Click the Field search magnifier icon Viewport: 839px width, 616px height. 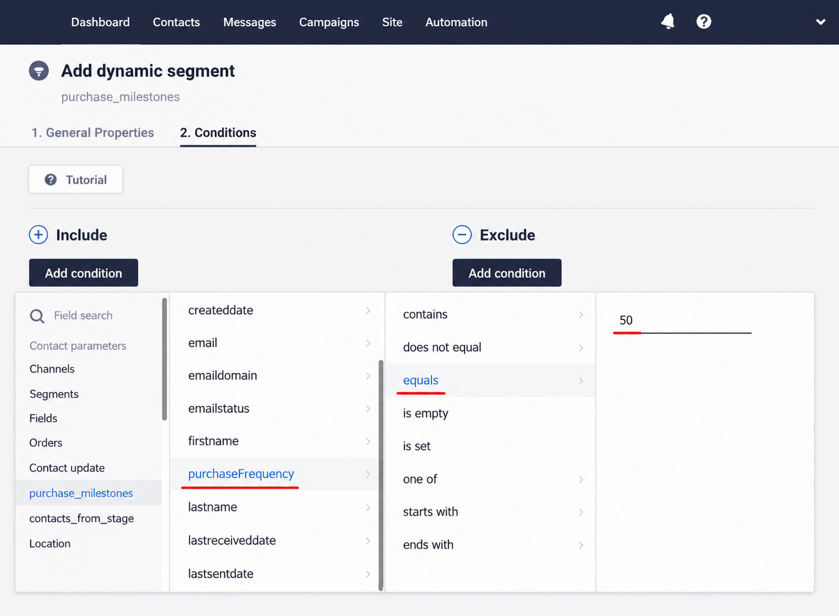coord(37,316)
